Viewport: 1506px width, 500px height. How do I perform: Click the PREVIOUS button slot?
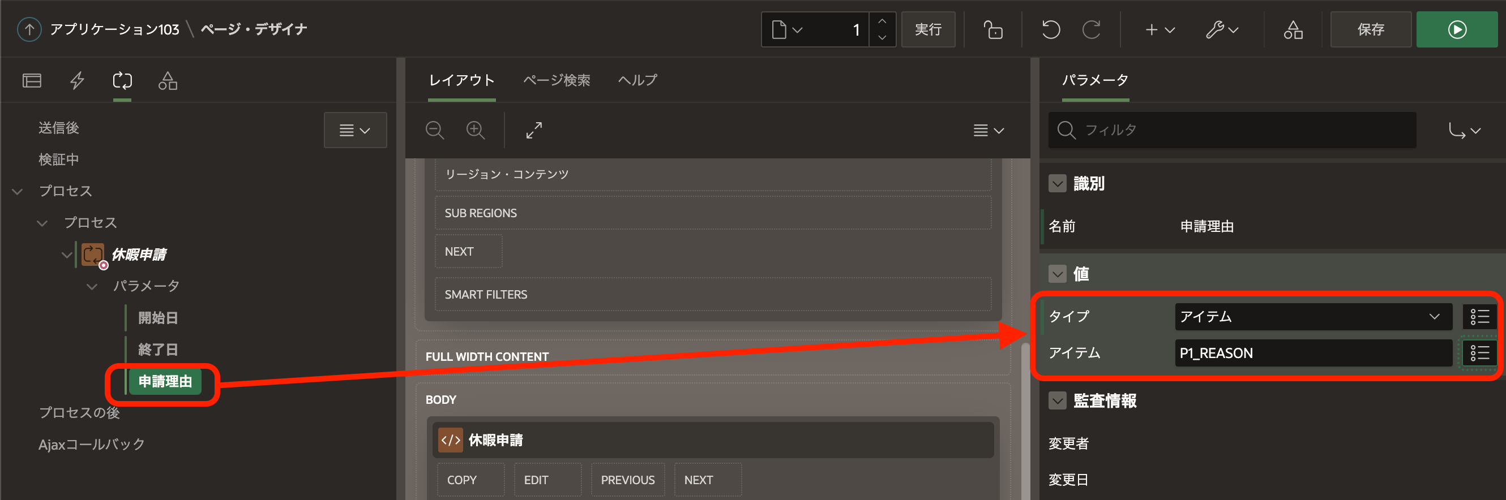point(627,480)
